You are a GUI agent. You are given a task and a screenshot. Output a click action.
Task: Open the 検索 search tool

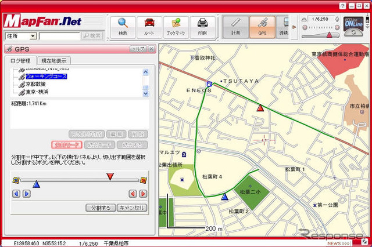tap(123, 27)
